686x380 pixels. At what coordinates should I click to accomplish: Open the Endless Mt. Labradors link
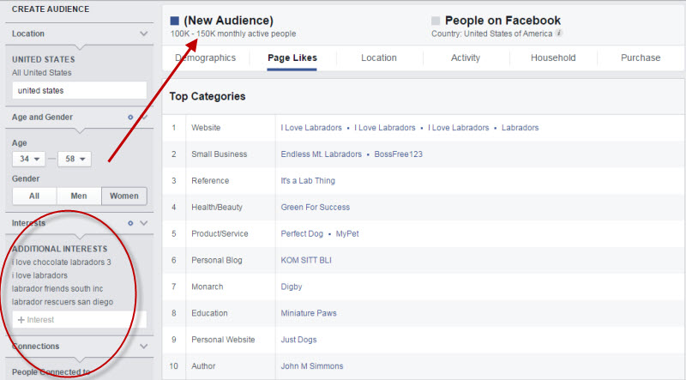[x=321, y=154]
